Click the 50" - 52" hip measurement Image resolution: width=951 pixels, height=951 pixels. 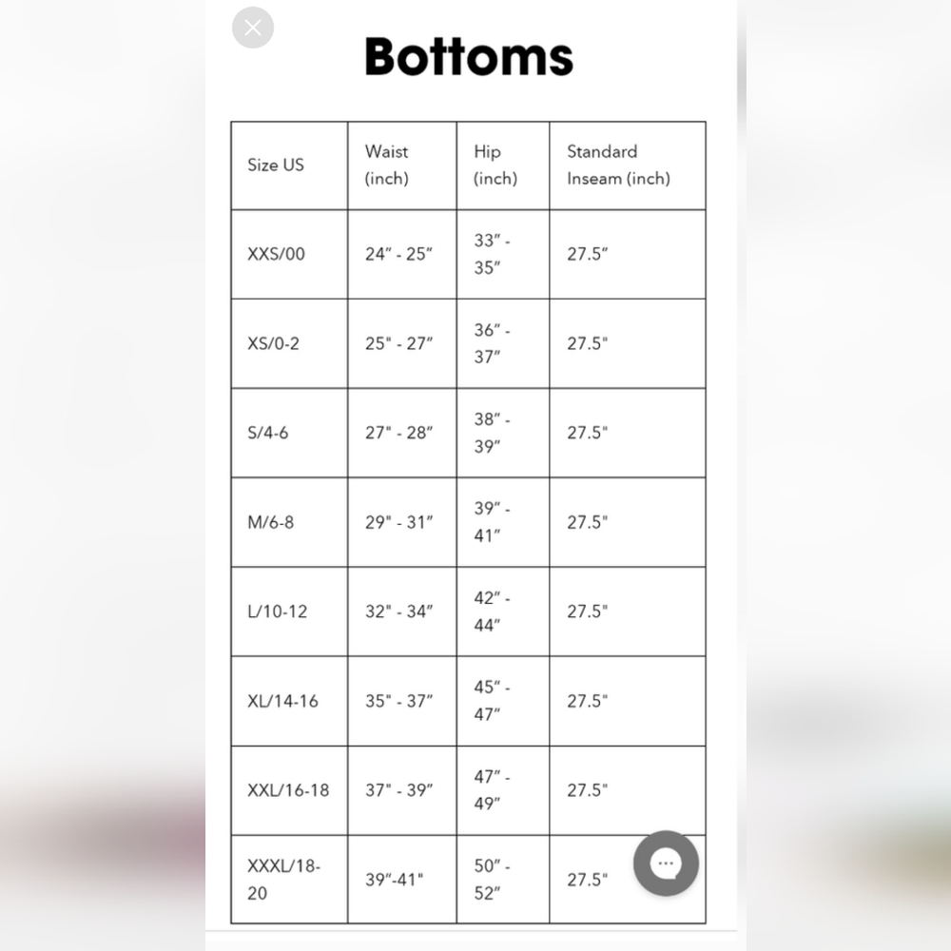coord(492,880)
